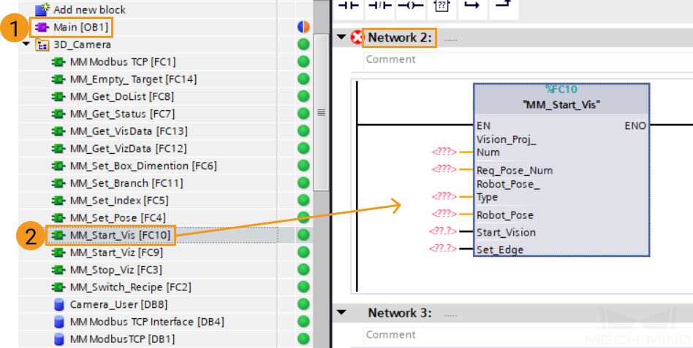Select MM_Get_DoList [FC8]
693x348 pixels.
tap(122, 96)
